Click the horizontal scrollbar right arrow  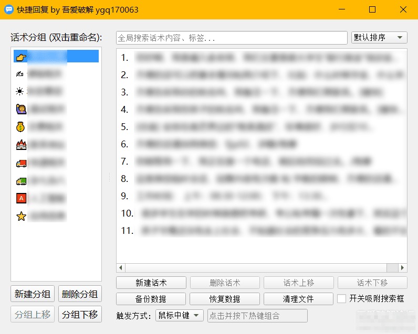[403, 268]
